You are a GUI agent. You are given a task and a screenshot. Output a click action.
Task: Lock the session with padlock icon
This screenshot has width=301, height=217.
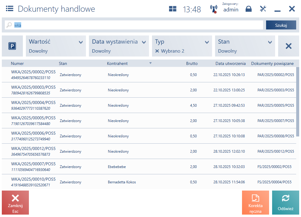[249, 9]
